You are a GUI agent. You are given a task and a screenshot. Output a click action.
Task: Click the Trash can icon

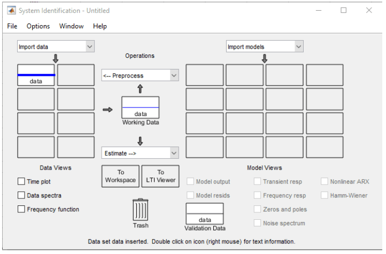[141, 210]
